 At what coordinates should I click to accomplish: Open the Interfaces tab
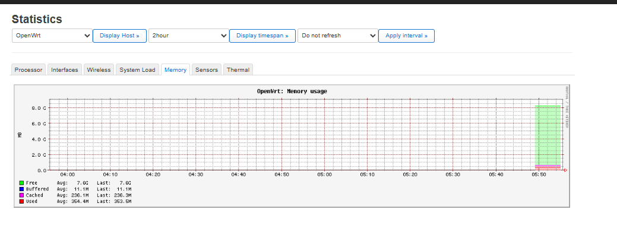(65, 70)
